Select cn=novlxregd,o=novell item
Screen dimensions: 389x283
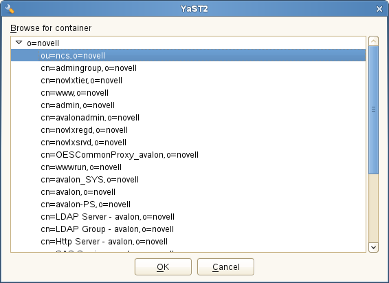point(84,130)
